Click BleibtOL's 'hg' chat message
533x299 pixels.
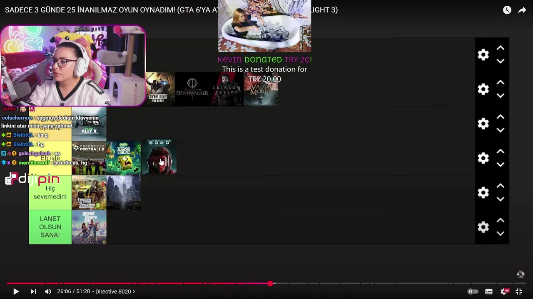[x=22, y=144]
